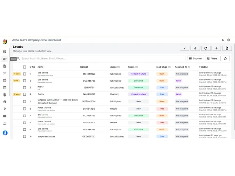235x176 pixels.
Task: Toggle the theme contrast icon in the top bar
Action: coord(229,40)
